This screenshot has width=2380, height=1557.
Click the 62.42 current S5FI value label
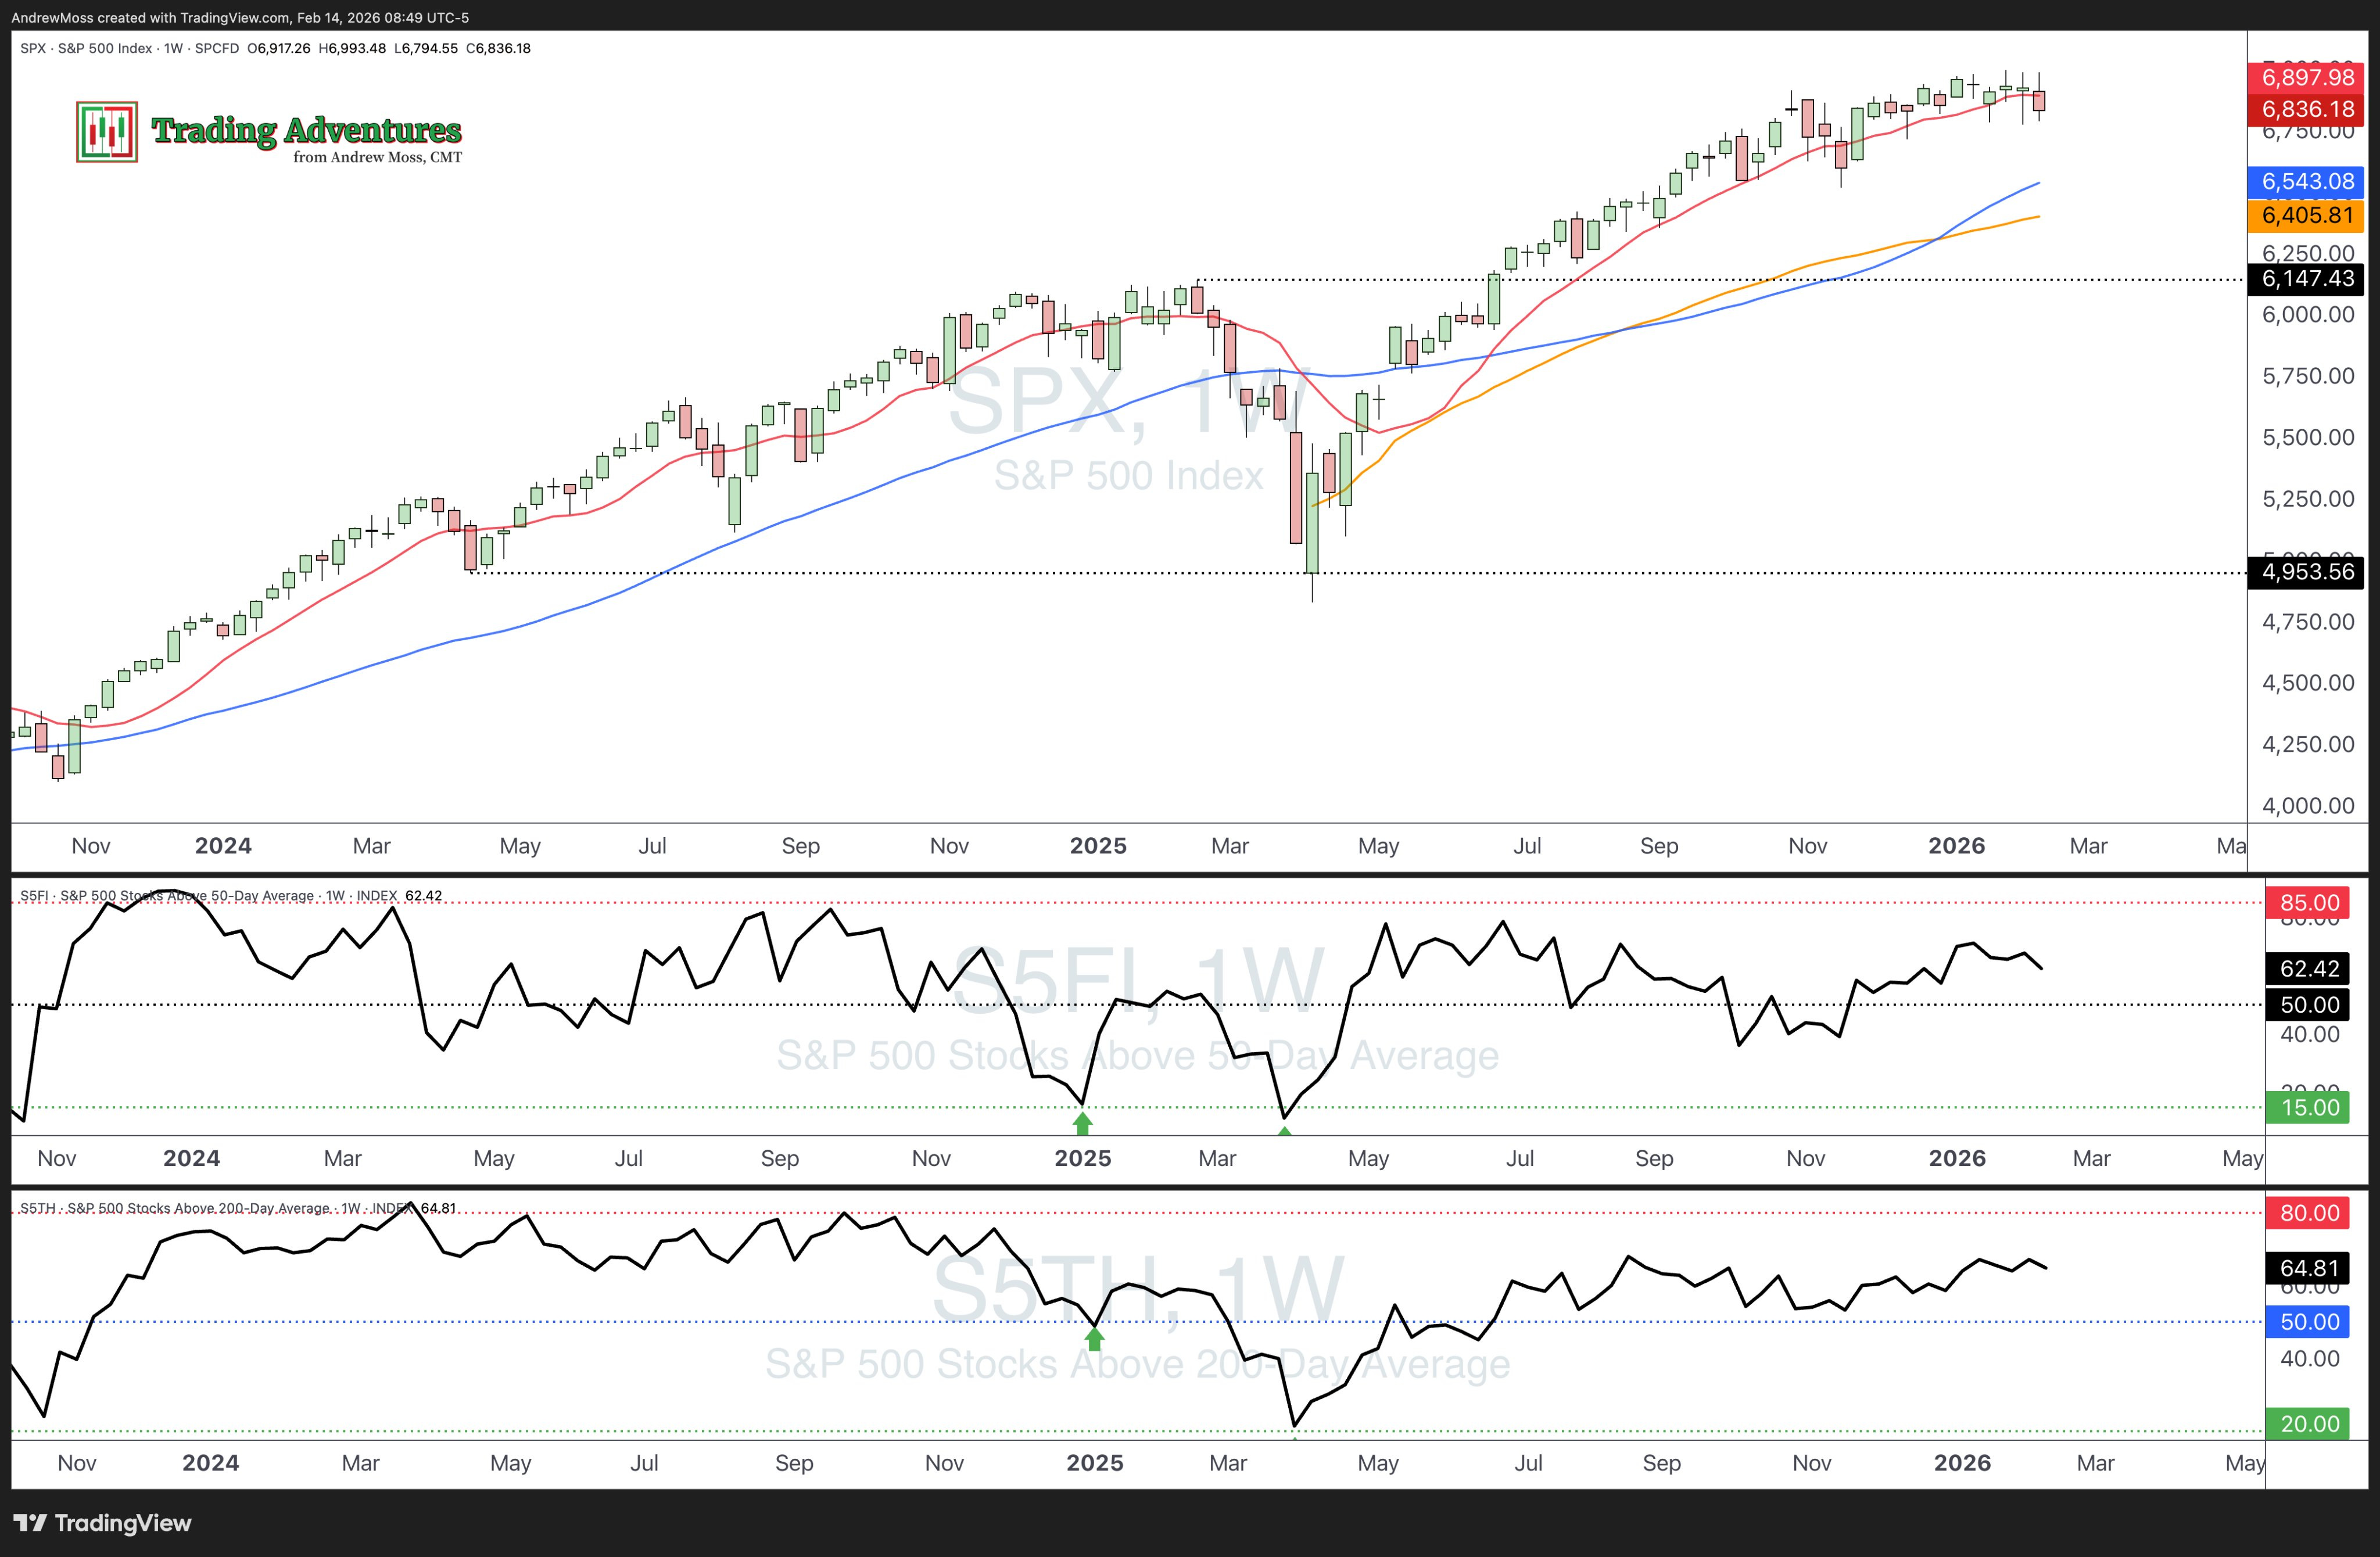[2309, 968]
